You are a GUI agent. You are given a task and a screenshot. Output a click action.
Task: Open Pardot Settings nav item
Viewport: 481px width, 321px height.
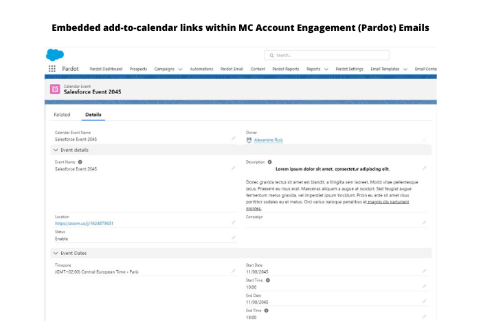pos(349,69)
